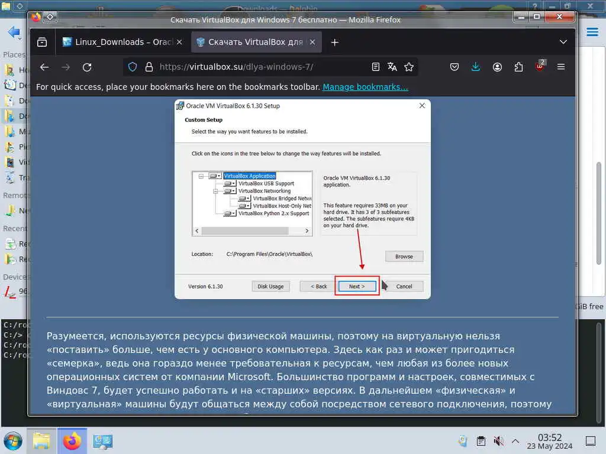
Task: View site security via the padlock icon
Action: point(149,67)
